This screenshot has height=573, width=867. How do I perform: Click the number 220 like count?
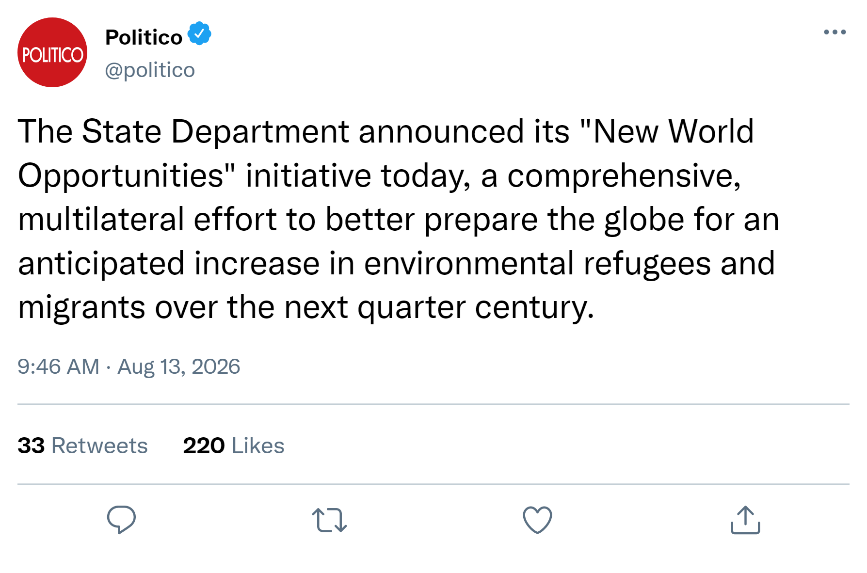(204, 446)
